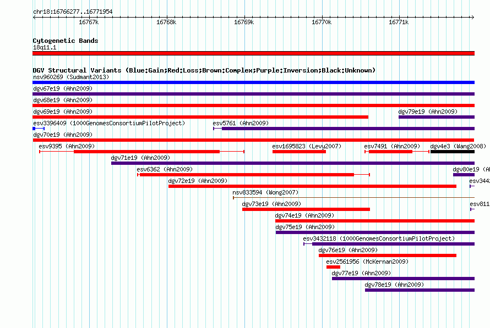
Task: Select the red 18q11.1 cytogenetic band
Action: tap(253, 53)
